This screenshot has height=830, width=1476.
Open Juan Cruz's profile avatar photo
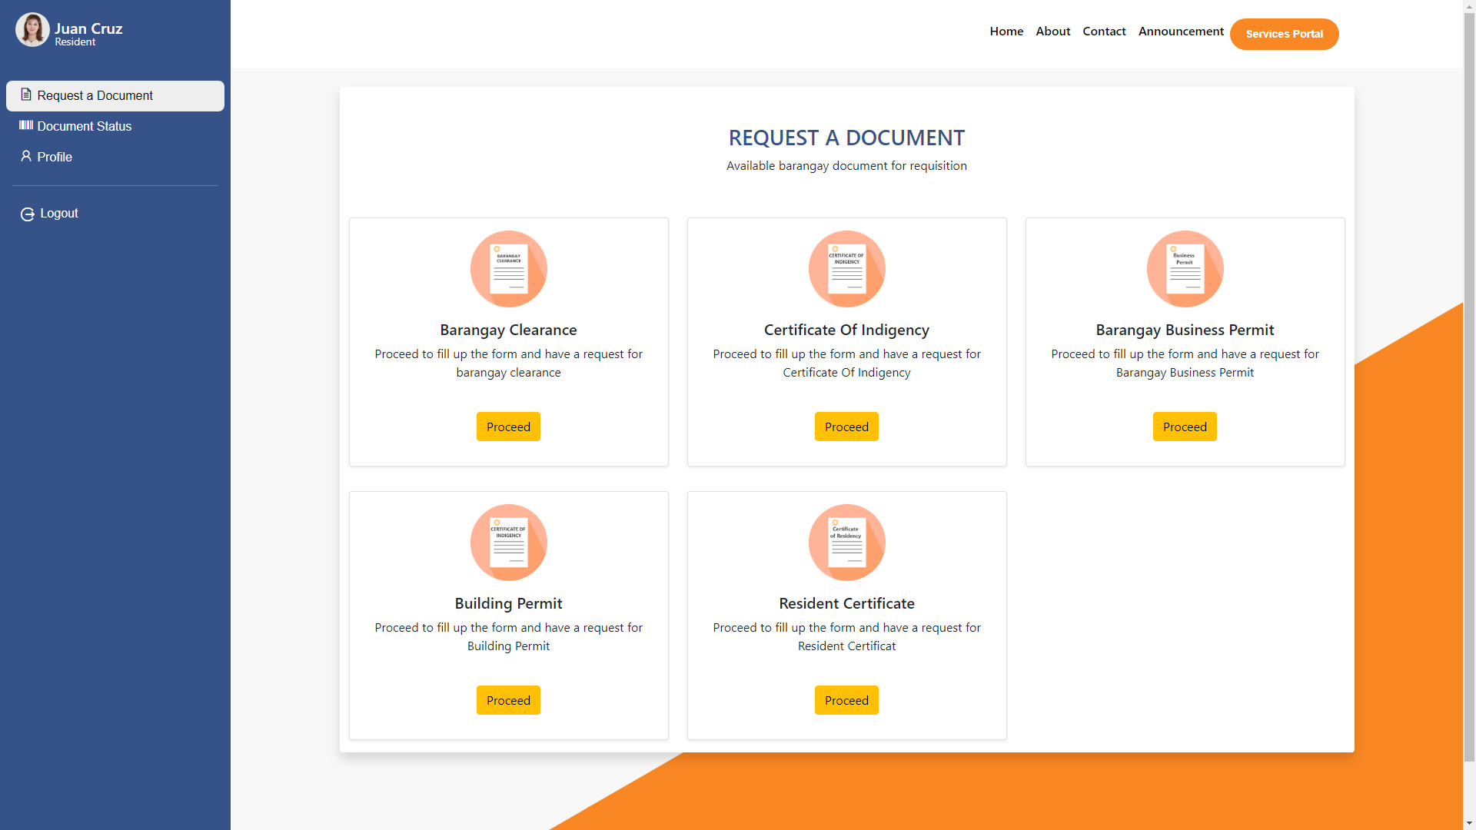(x=32, y=29)
